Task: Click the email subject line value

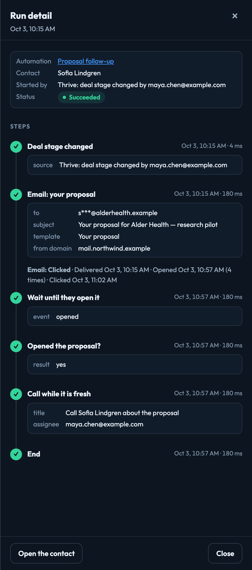Action: click(148, 225)
